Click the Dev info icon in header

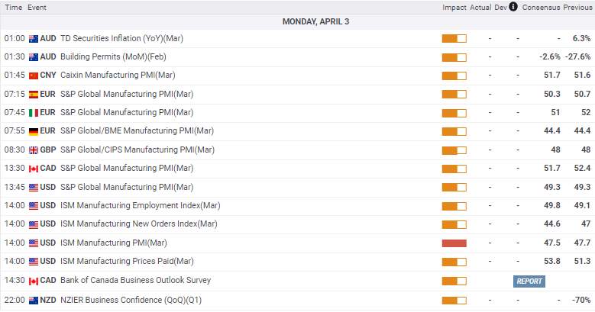[x=513, y=6]
